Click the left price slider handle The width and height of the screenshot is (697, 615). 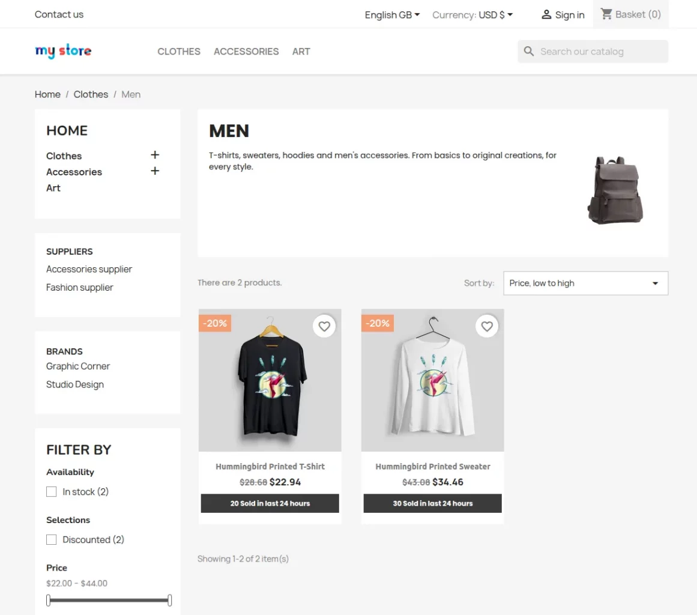[x=49, y=601]
